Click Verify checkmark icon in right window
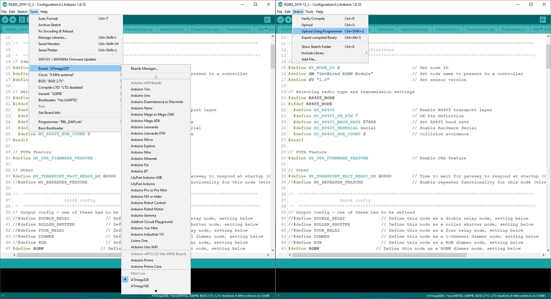 coord(280,20)
